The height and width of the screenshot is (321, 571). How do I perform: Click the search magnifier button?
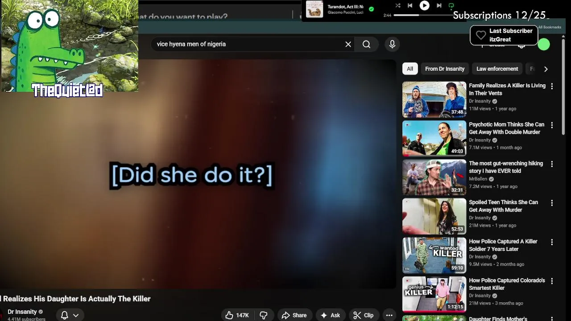click(366, 44)
